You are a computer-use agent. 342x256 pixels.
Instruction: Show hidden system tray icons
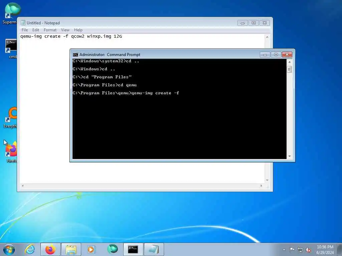pyautogui.click(x=284, y=250)
